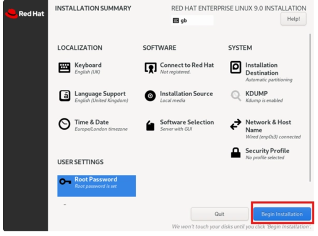Open Server with GUI software selection text
The height and width of the screenshot is (236, 318).
coord(176,129)
